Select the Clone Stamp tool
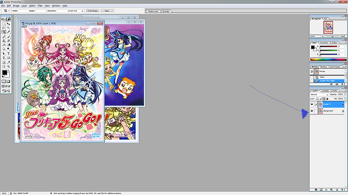 click(4, 41)
